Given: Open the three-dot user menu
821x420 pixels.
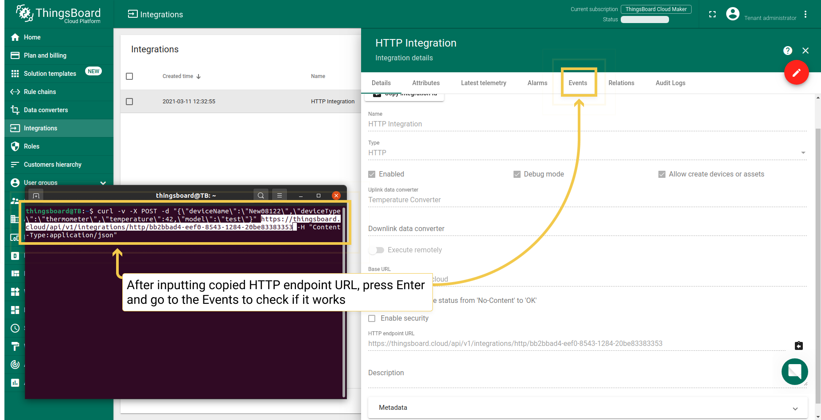Looking at the screenshot, I should click(x=805, y=14).
